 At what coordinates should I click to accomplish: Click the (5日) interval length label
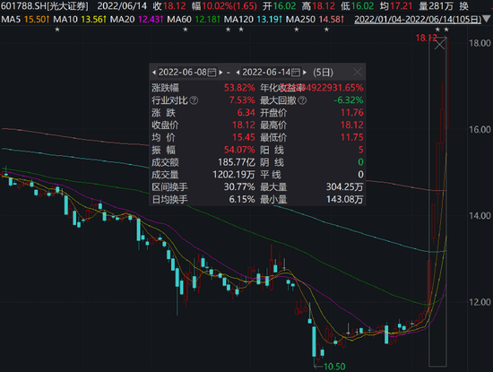(x=323, y=73)
